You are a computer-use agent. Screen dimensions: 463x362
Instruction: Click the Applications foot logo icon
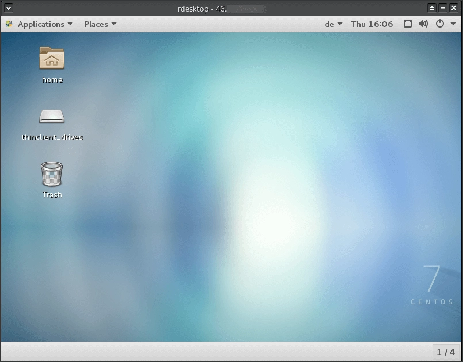coord(9,24)
